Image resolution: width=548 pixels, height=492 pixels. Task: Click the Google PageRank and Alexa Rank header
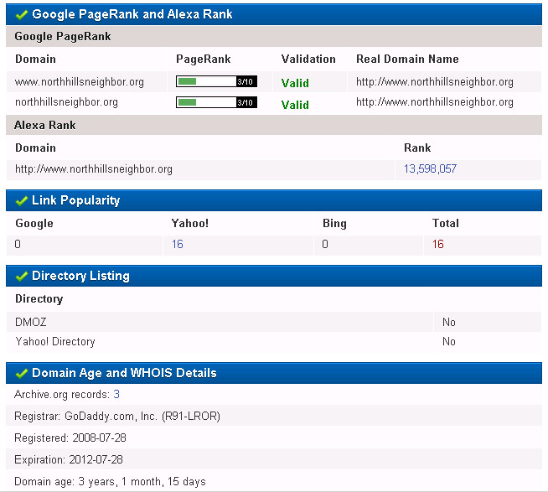pyautogui.click(x=132, y=14)
